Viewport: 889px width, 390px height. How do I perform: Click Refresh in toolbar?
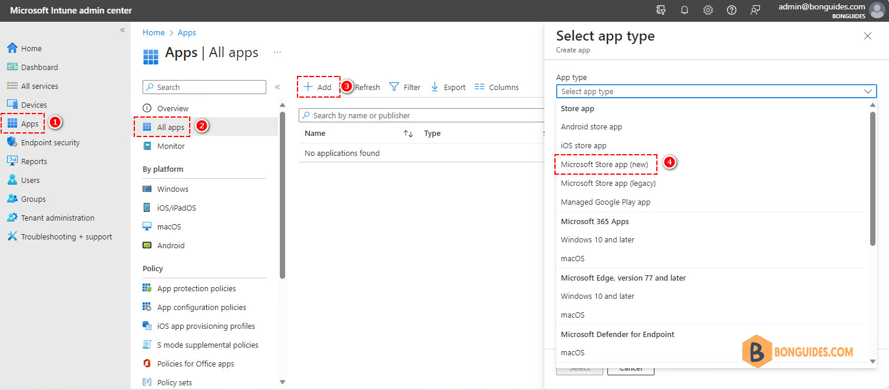click(x=368, y=87)
